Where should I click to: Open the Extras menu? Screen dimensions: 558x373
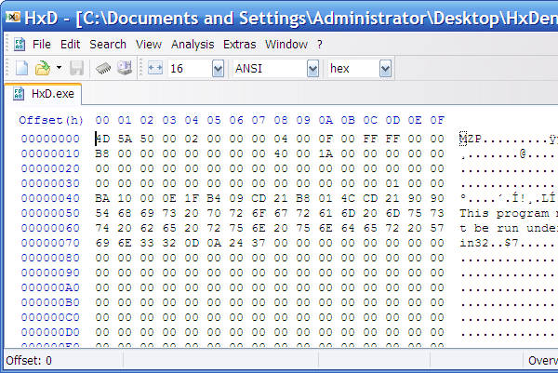pos(240,44)
